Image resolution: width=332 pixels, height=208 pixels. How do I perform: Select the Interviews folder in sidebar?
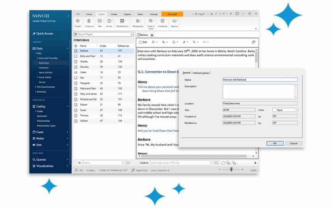point(44,63)
